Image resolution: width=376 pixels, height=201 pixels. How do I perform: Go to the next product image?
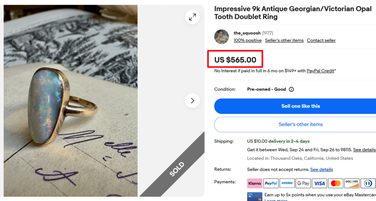click(192, 101)
